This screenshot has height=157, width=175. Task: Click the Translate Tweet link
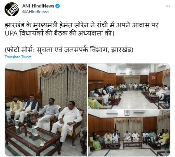click(x=18, y=57)
